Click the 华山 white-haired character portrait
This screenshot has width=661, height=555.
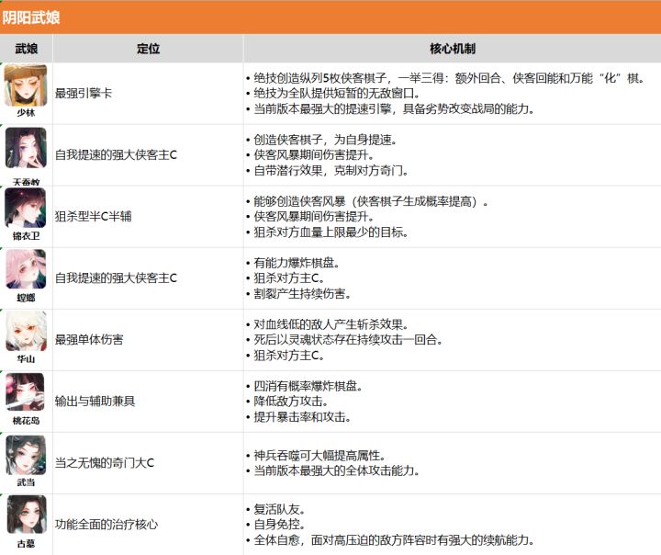[x=26, y=332]
